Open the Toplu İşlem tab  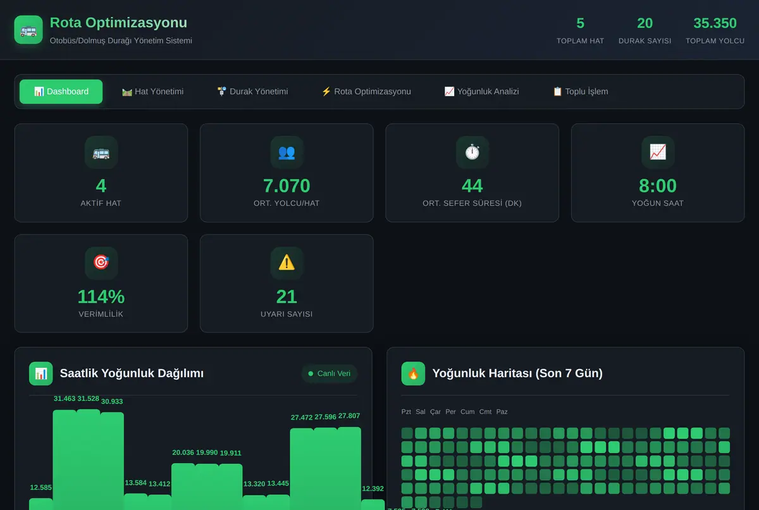[580, 92]
